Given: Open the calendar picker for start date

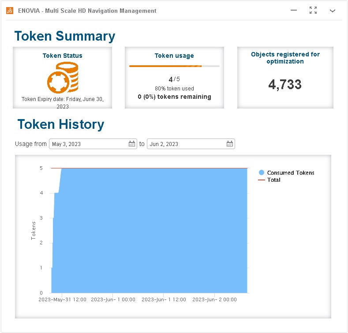Looking at the screenshot, I should point(132,144).
